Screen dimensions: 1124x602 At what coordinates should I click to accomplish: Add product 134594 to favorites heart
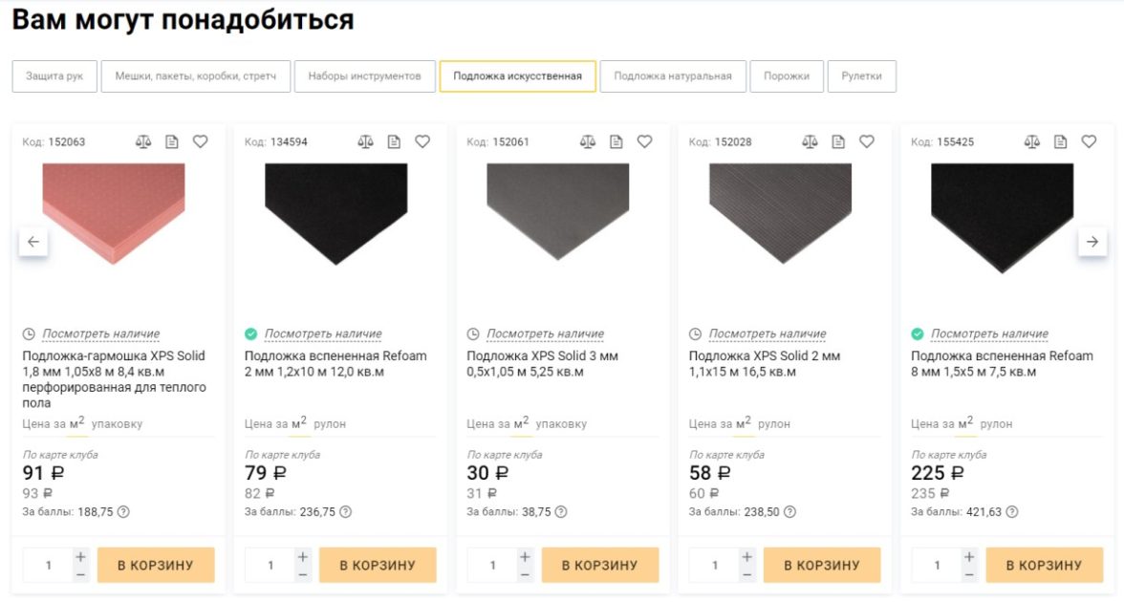pos(422,141)
